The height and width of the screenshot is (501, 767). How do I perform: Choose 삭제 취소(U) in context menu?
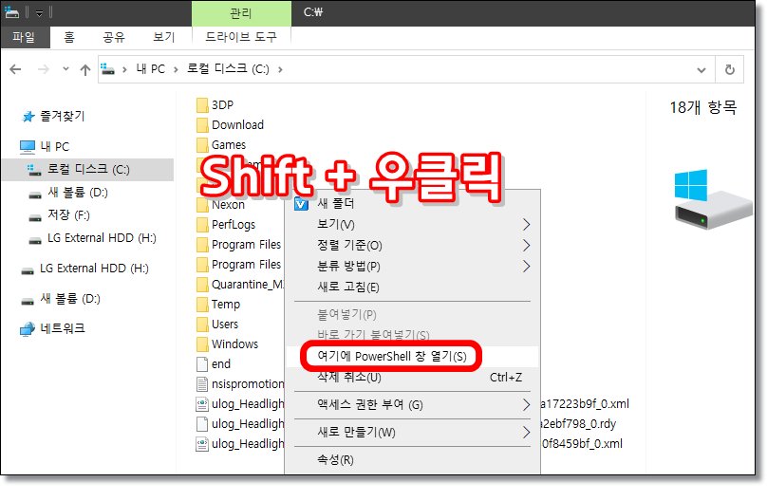click(412, 378)
